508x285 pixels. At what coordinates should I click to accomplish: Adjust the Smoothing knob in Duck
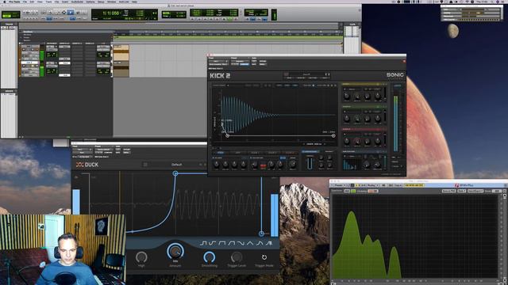[x=210, y=257]
